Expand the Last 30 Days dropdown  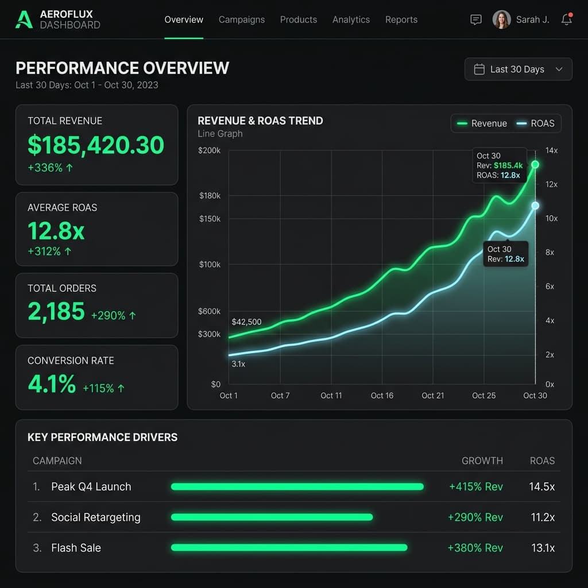point(518,69)
